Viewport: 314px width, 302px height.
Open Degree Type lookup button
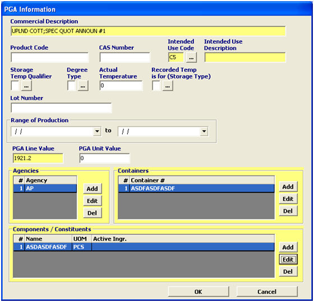(83, 86)
